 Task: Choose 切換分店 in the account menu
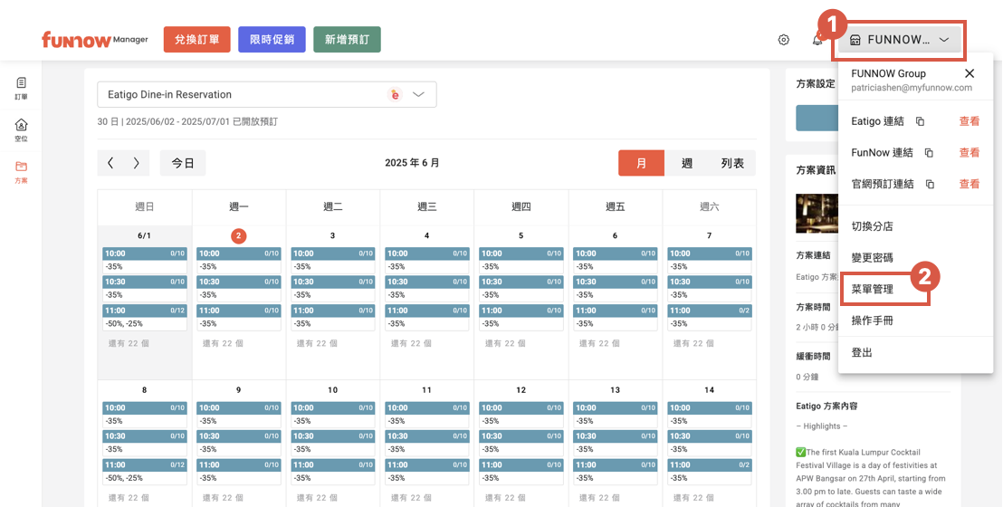tap(873, 226)
